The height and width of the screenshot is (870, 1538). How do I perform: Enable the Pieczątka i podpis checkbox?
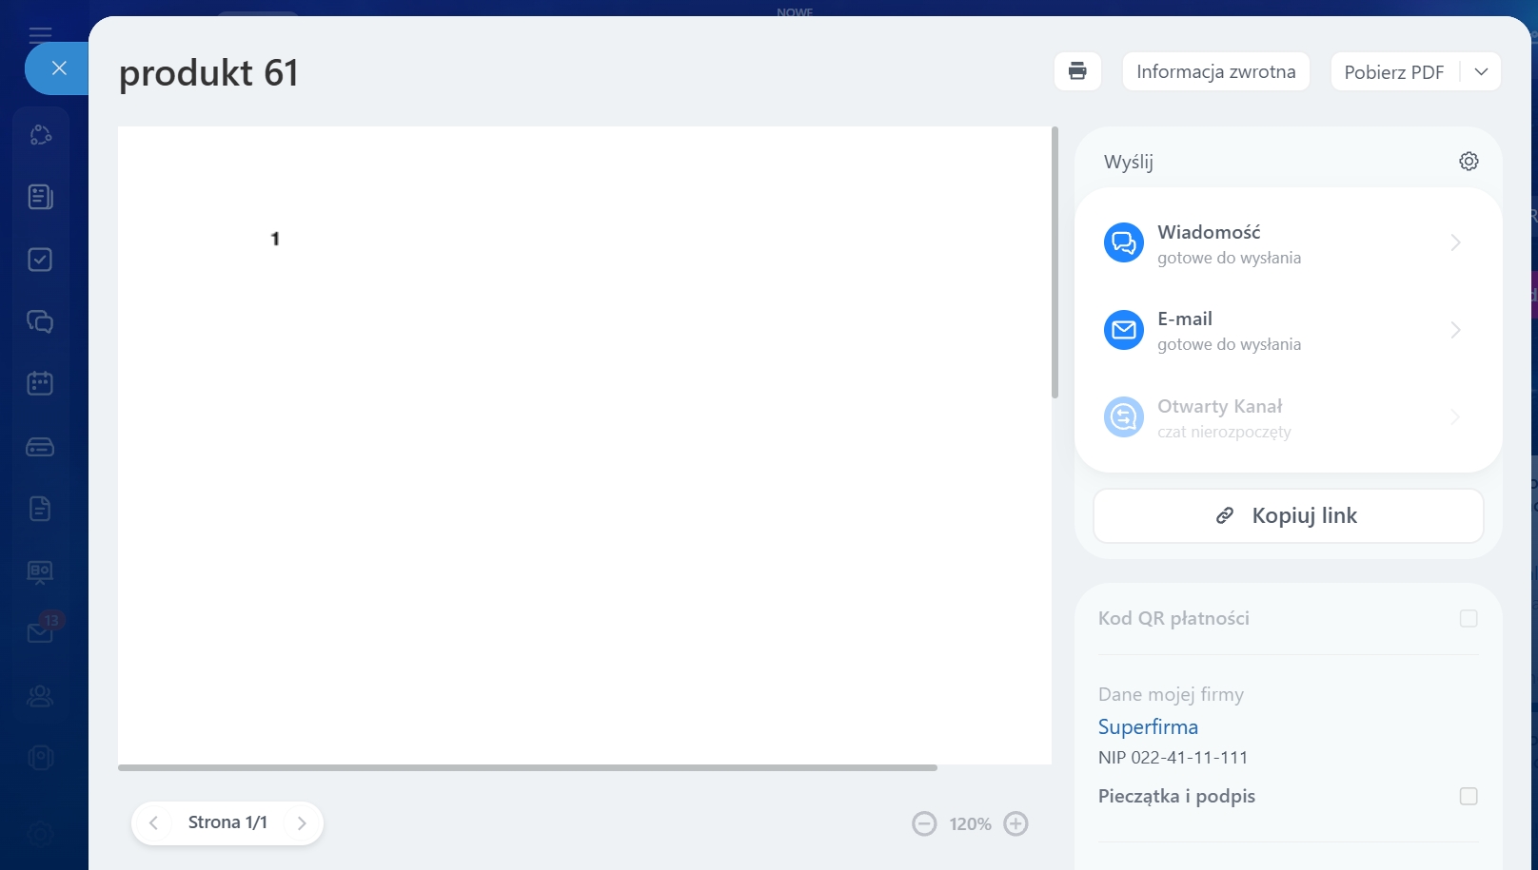tap(1469, 796)
